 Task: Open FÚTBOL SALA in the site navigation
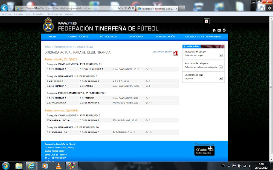(108, 37)
